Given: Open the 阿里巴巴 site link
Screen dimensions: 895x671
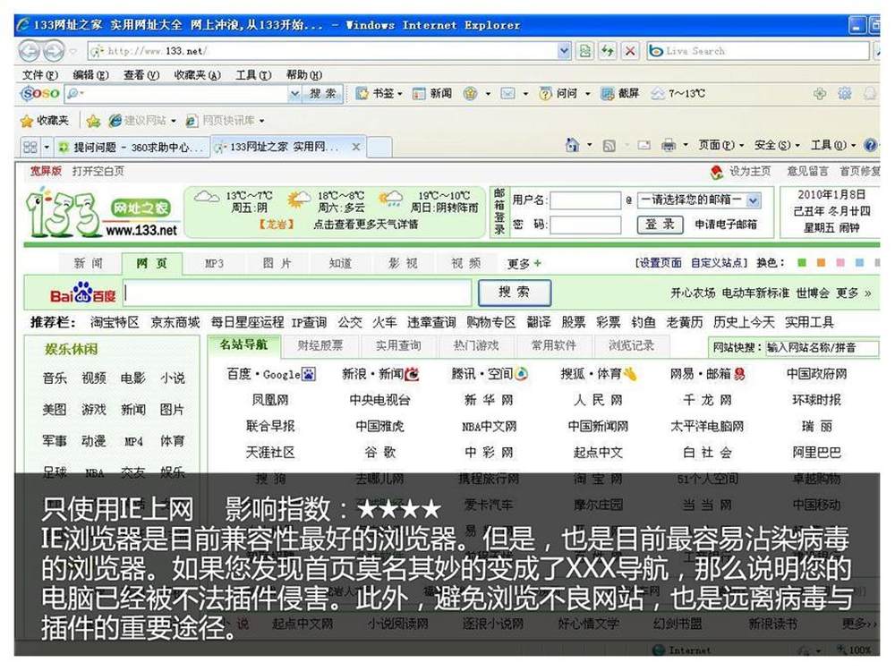Looking at the screenshot, I should pyautogui.click(x=816, y=453).
